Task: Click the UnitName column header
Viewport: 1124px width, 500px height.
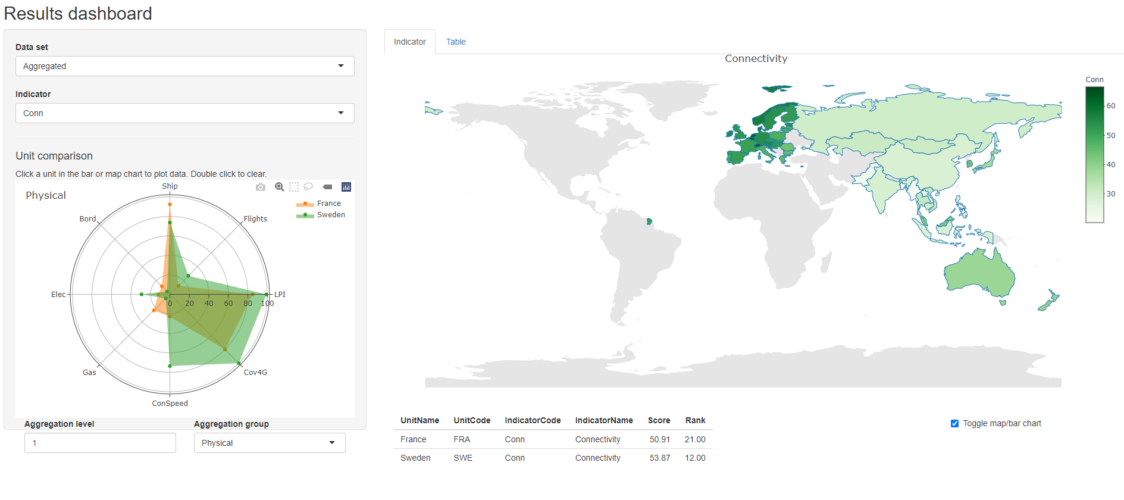Action: [419, 420]
